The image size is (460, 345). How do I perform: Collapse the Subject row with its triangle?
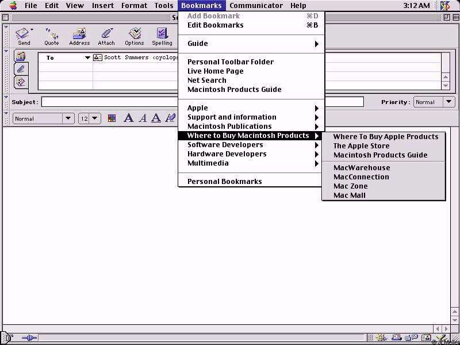[x=6, y=97]
